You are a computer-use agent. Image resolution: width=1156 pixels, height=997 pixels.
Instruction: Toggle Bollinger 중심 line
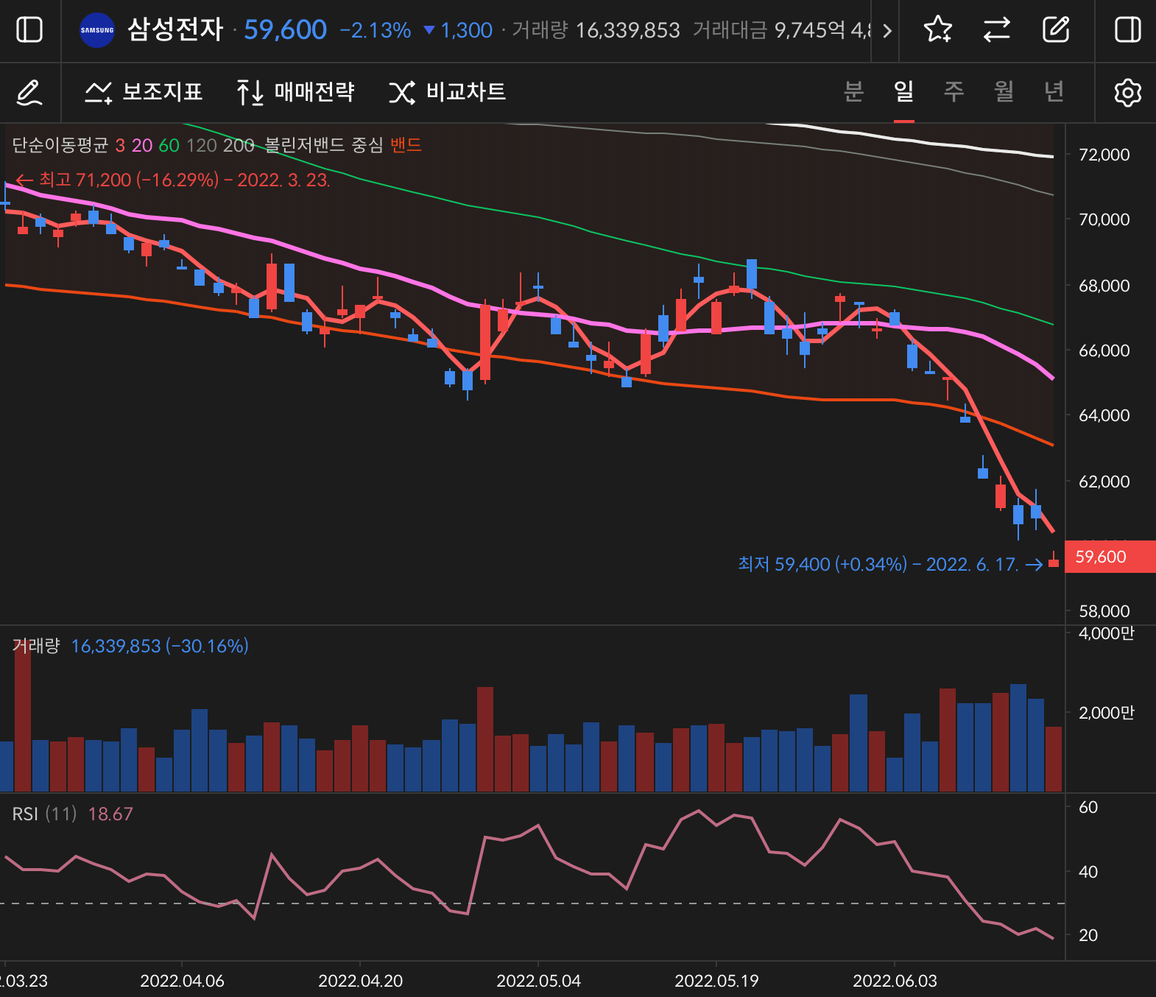(367, 145)
